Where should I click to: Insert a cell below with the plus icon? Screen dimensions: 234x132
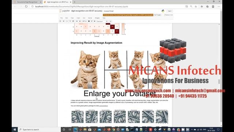pyautogui.click(x=64, y=21)
